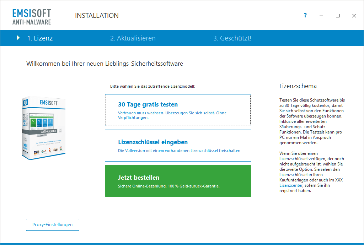Minimize the installation window
The image size is (364, 245).
pos(321,16)
